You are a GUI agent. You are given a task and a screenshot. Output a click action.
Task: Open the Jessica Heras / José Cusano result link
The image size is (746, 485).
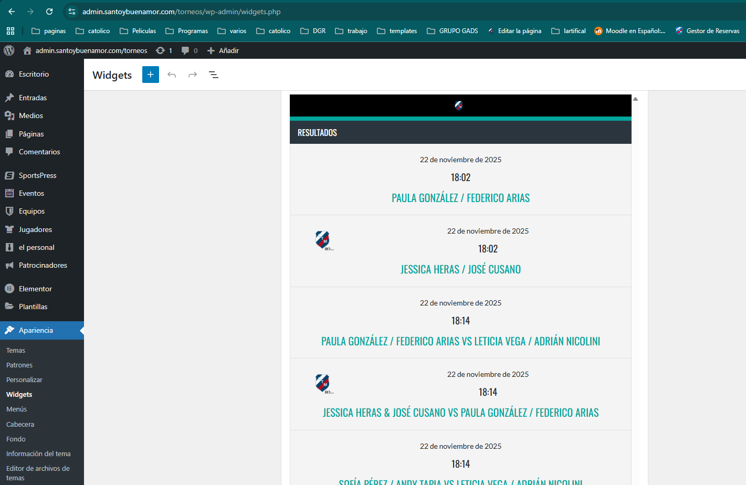tap(460, 269)
